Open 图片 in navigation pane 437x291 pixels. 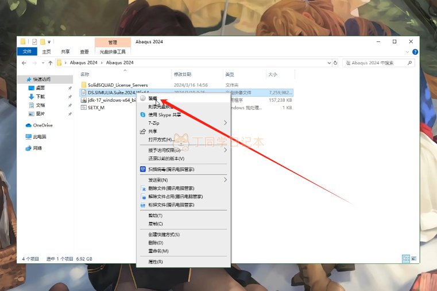[x=40, y=114]
